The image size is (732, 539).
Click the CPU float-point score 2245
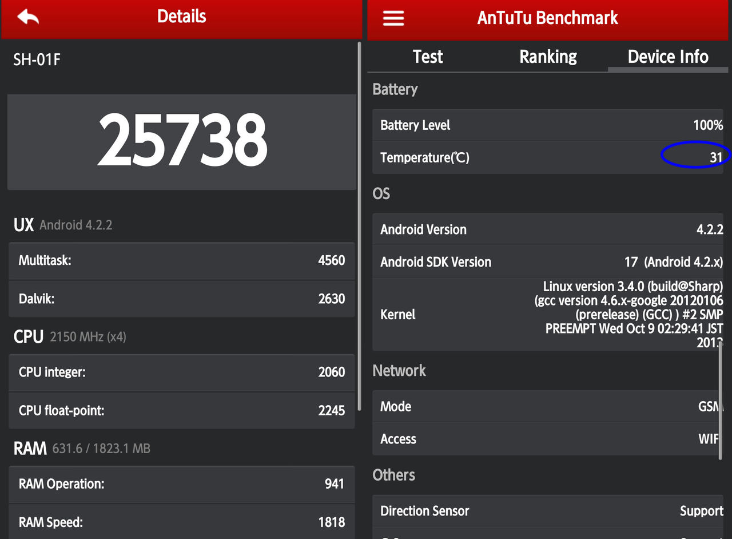pos(332,410)
